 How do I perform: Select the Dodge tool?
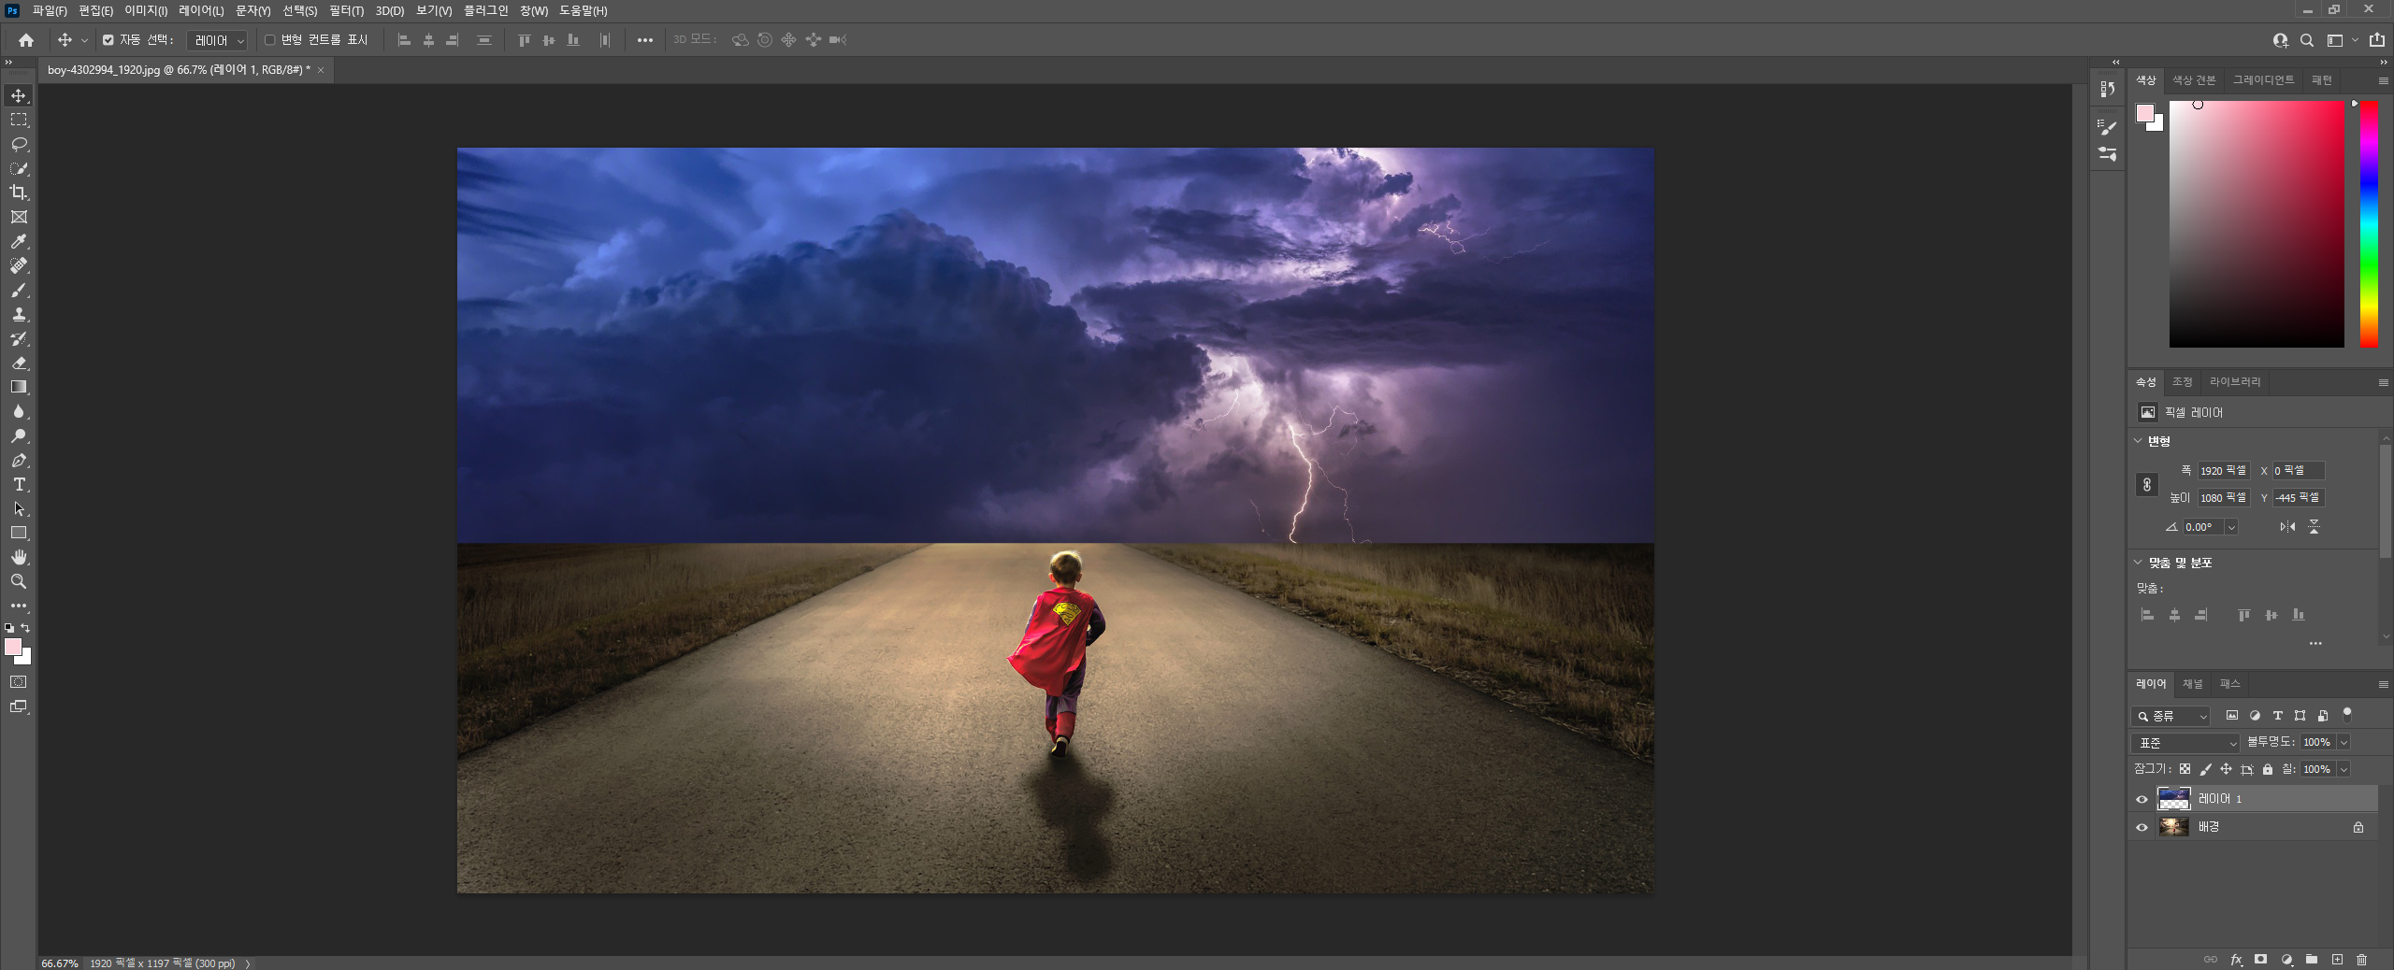[x=19, y=435]
